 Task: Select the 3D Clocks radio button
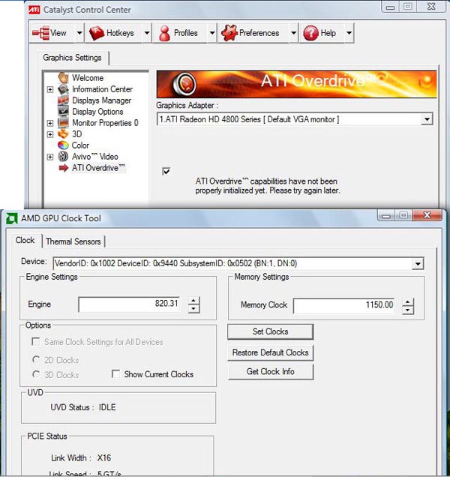(36, 373)
